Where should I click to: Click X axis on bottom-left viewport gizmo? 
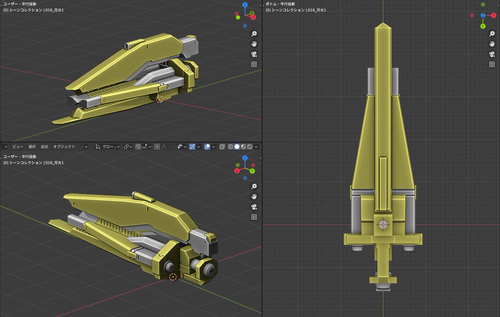coord(237,171)
